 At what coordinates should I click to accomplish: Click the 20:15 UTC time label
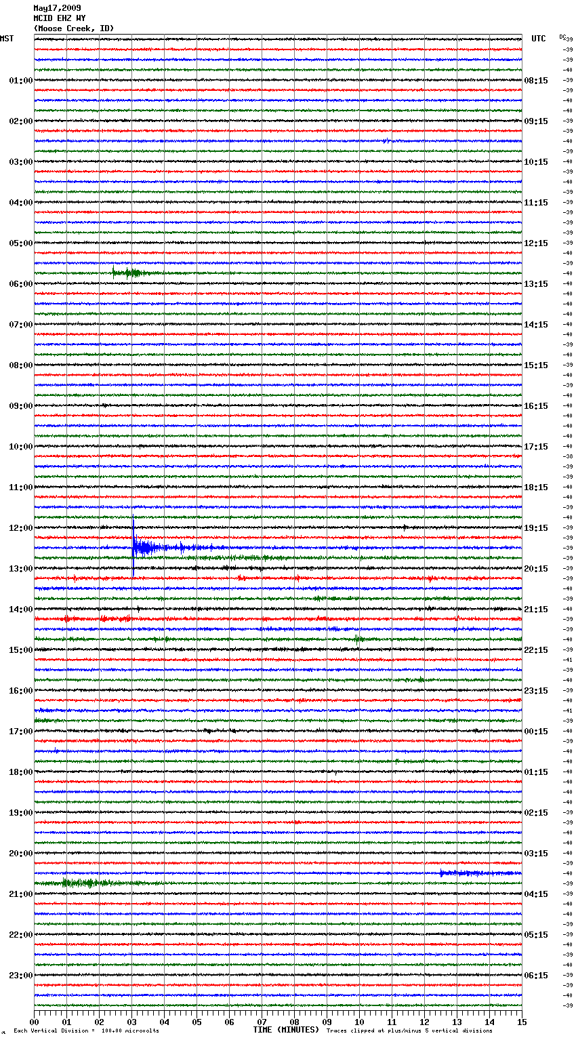pos(536,569)
